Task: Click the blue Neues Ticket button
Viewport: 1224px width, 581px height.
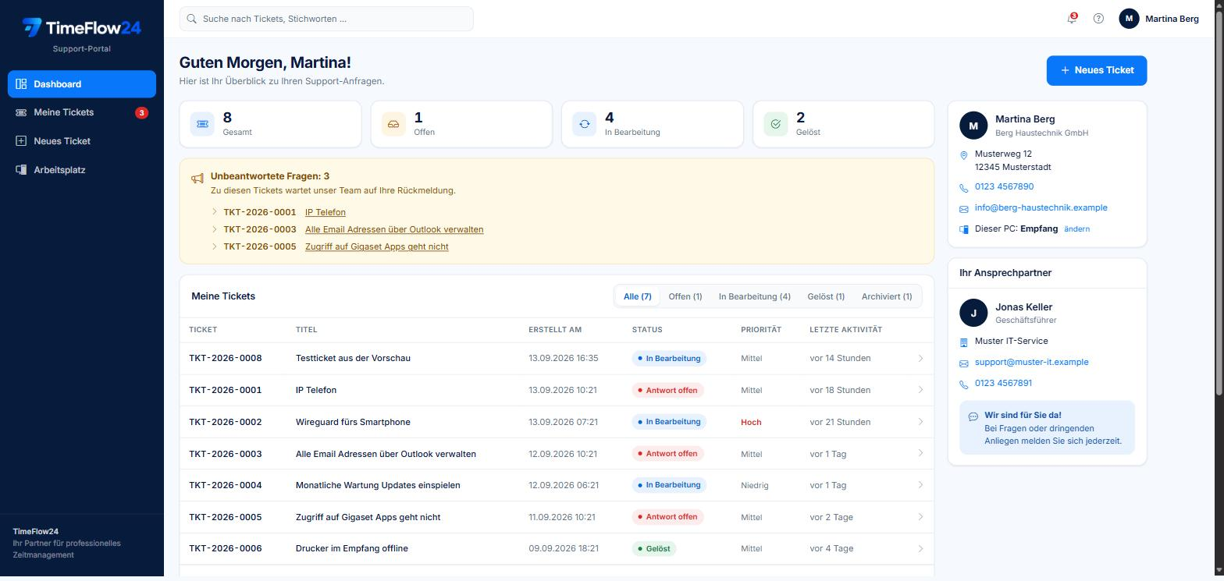Action: 1097,70
